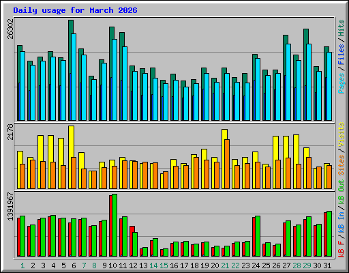
Task: Click green day 22 label on x-axis
Action: 235,265
